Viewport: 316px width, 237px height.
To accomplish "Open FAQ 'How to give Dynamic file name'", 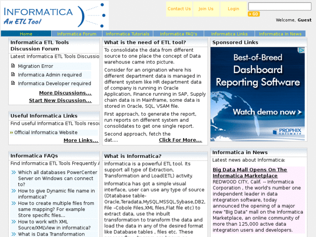I will (x=57, y=194).
